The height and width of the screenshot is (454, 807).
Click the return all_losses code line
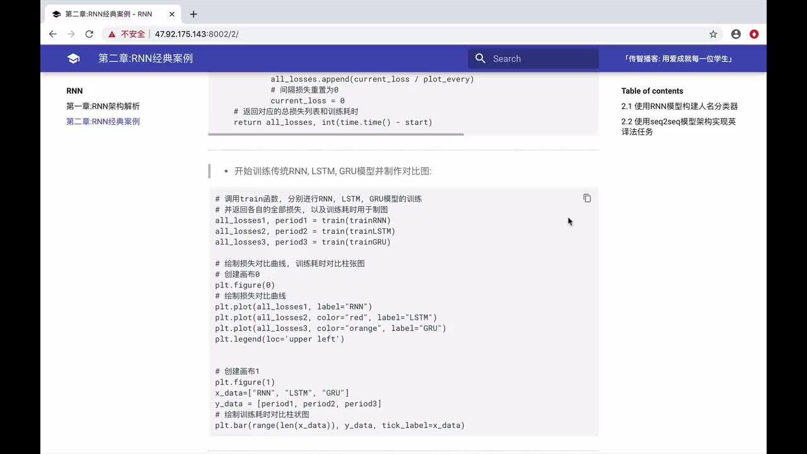333,122
